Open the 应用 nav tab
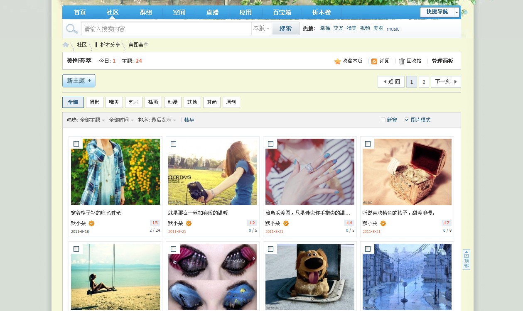Viewport: 523px width, 311px height. click(x=246, y=12)
